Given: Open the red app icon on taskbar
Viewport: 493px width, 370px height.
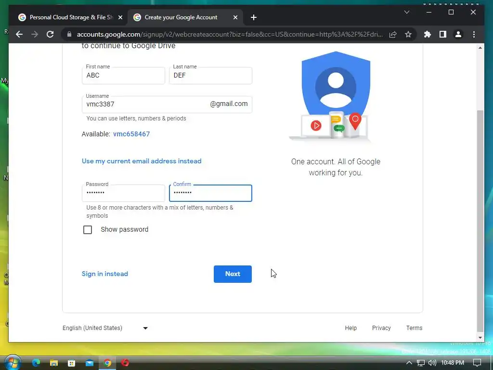Looking at the screenshot, I should 125,363.
